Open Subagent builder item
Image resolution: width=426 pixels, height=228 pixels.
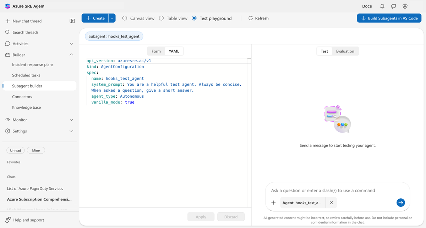pyautogui.click(x=39, y=86)
